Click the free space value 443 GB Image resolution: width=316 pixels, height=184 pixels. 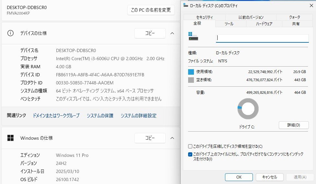tap(300, 80)
